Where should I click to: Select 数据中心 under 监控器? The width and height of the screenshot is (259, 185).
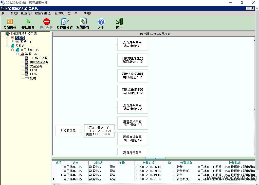click(26, 42)
